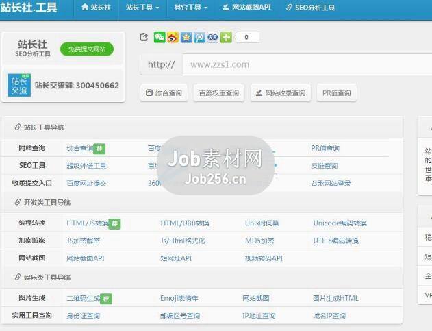Open the 域名IP查询 link
The image size is (432, 331).
click(329, 316)
